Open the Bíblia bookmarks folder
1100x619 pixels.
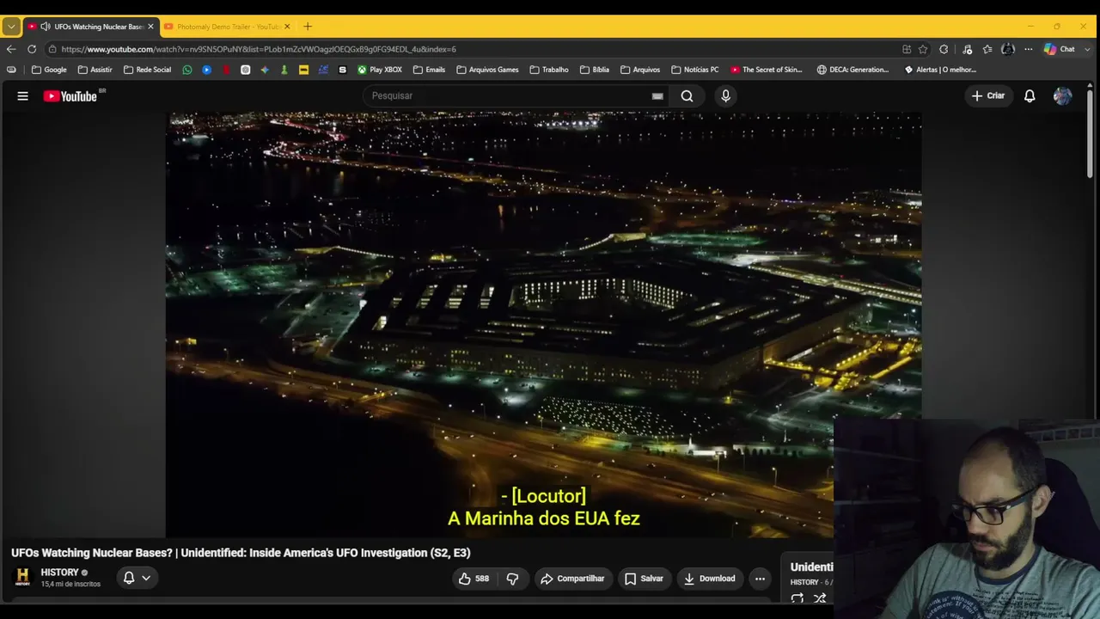594,70
